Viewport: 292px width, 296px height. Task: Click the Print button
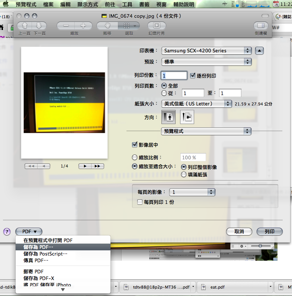click(x=269, y=231)
